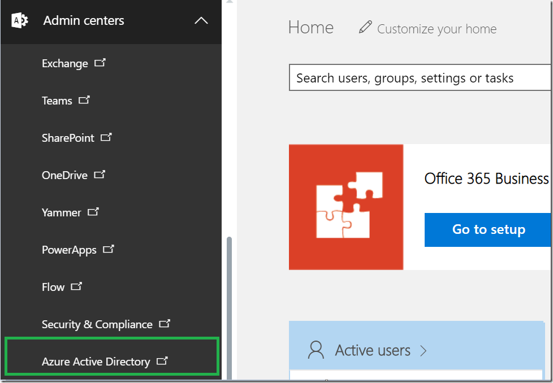Image resolution: width=553 pixels, height=383 pixels.
Task: Click the pop-out icon next to PowerApps
Action: pyautogui.click(x=109, y=249)
